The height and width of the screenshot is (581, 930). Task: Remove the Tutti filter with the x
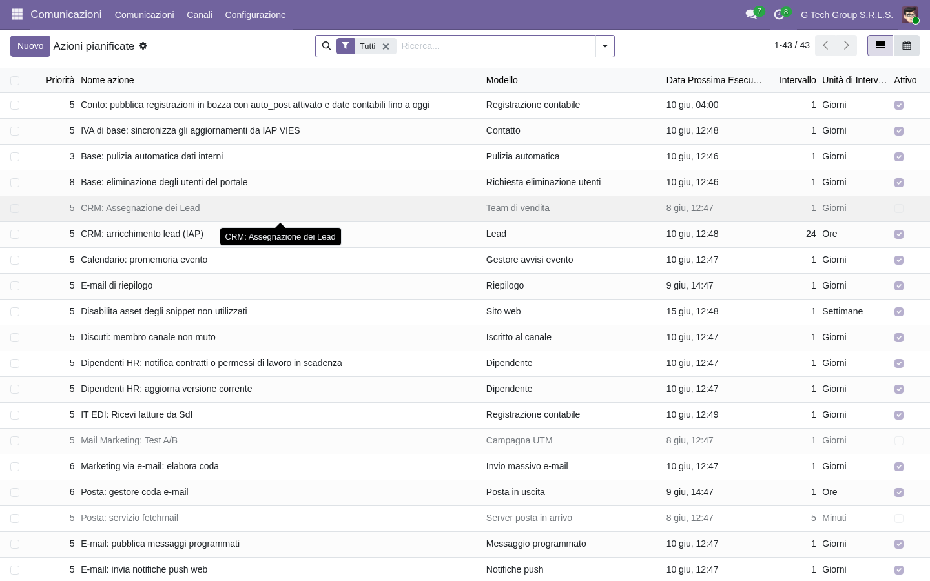tap(386, 46)
